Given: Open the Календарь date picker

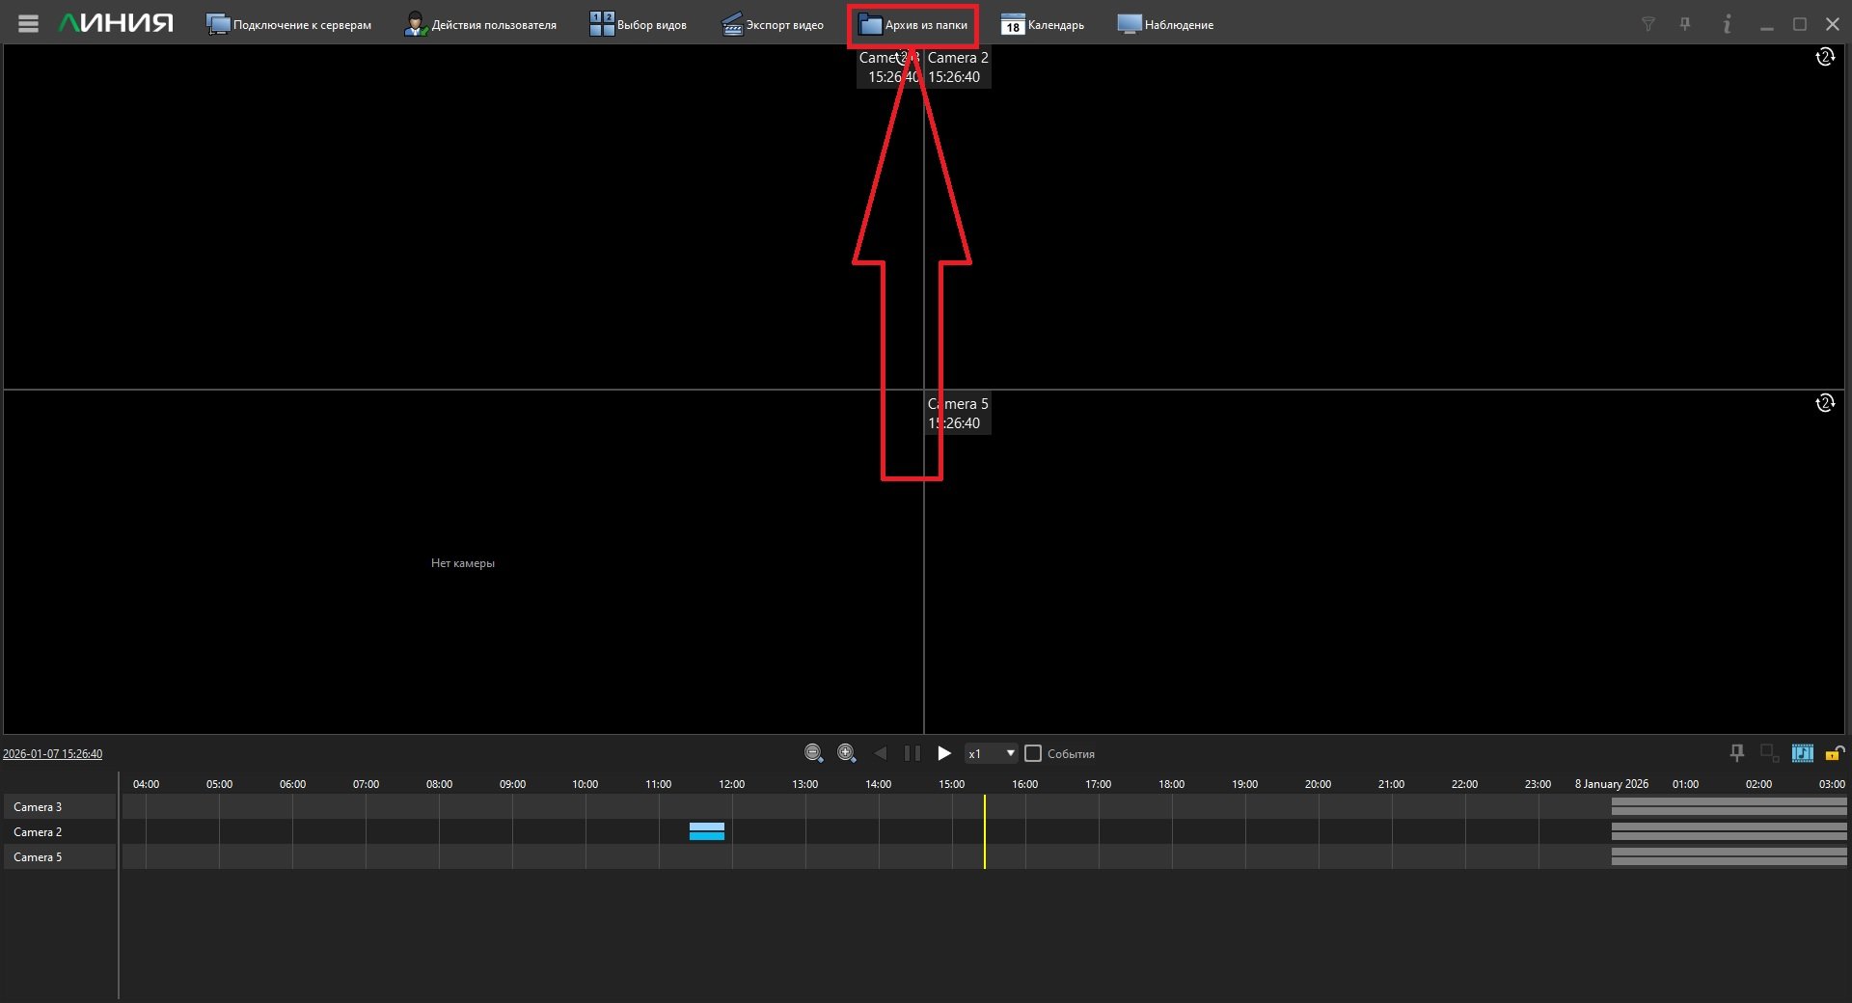Looking at the screenshot, I should tap(1043, 25).
